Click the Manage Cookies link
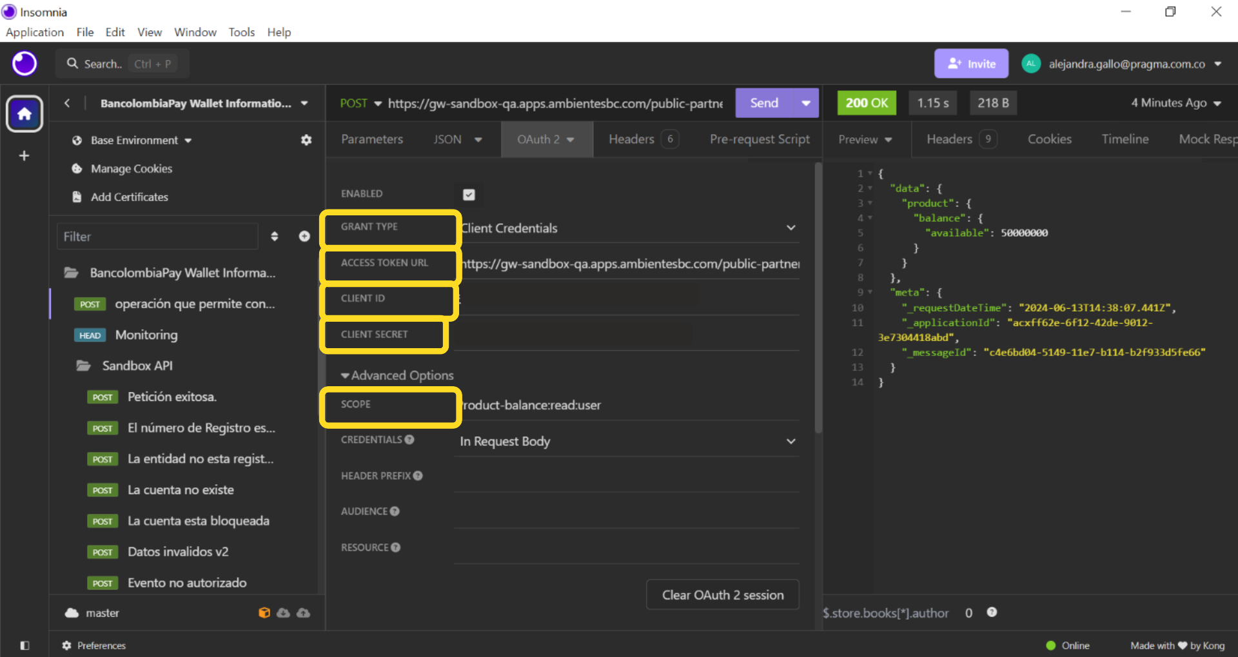The height and width of the screenshot is (657, 1238). coord(132,169)
